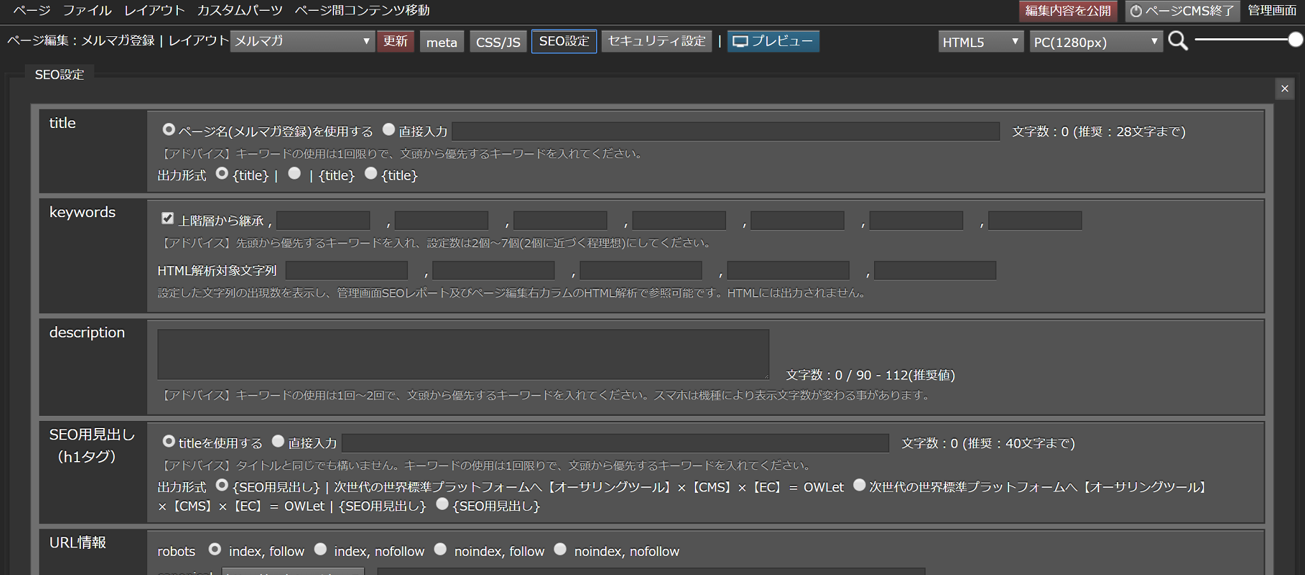Expand the HTML5 dropdown
The width and height of the screenshot is (1305, 575).
[981, 42]
